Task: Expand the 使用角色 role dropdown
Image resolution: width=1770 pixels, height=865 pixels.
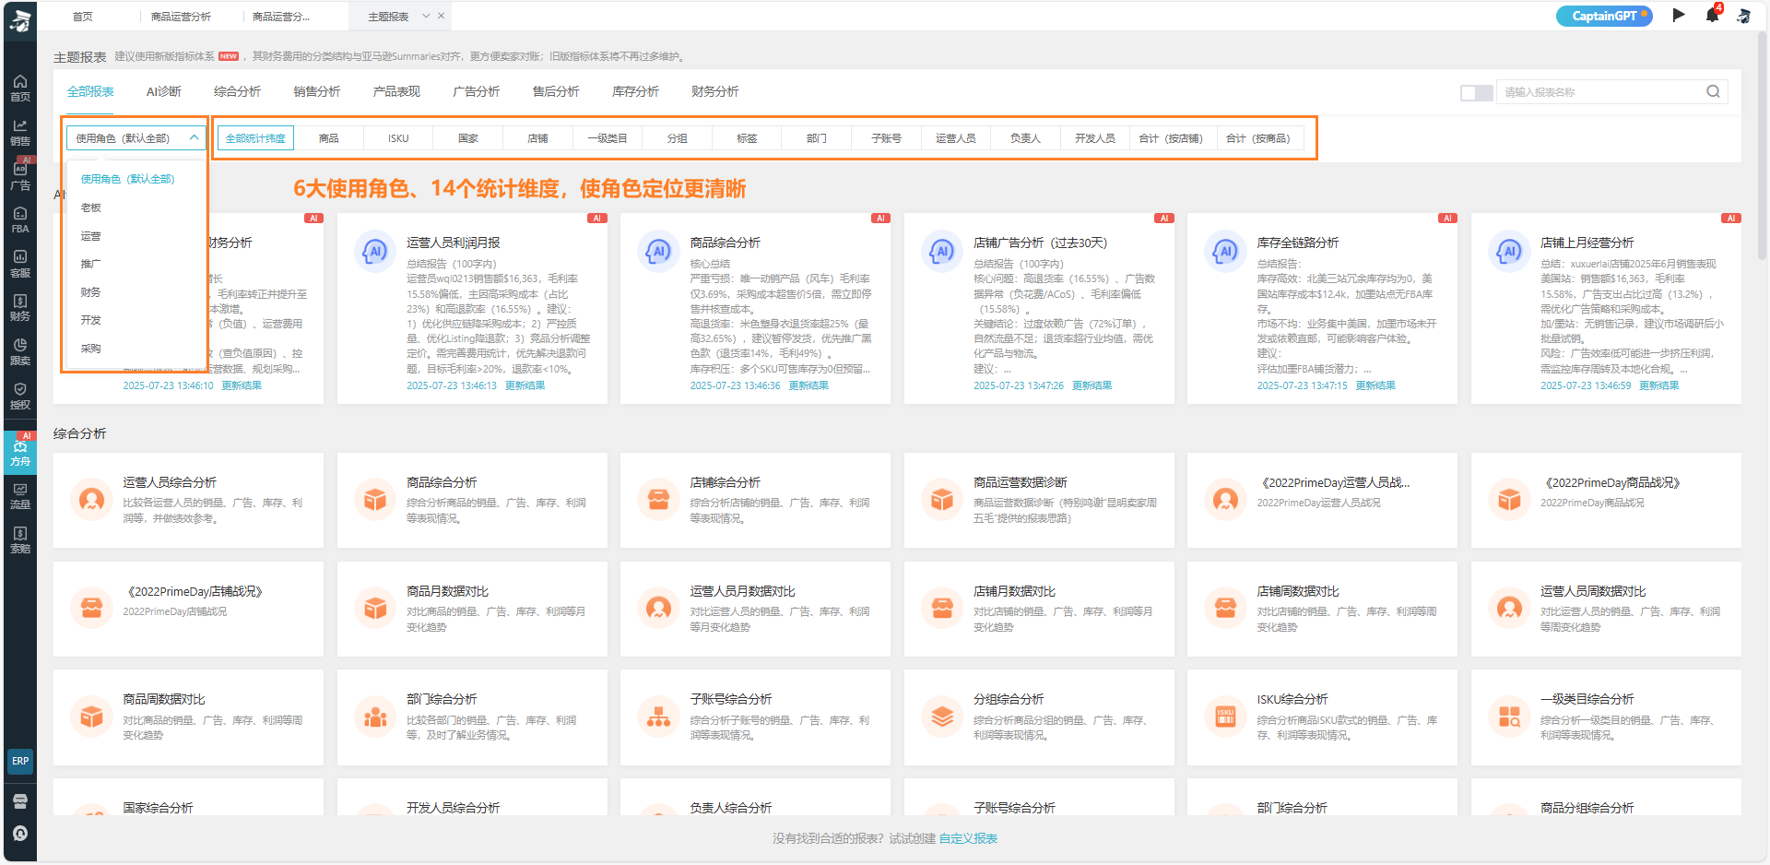Action: [136, 137]
